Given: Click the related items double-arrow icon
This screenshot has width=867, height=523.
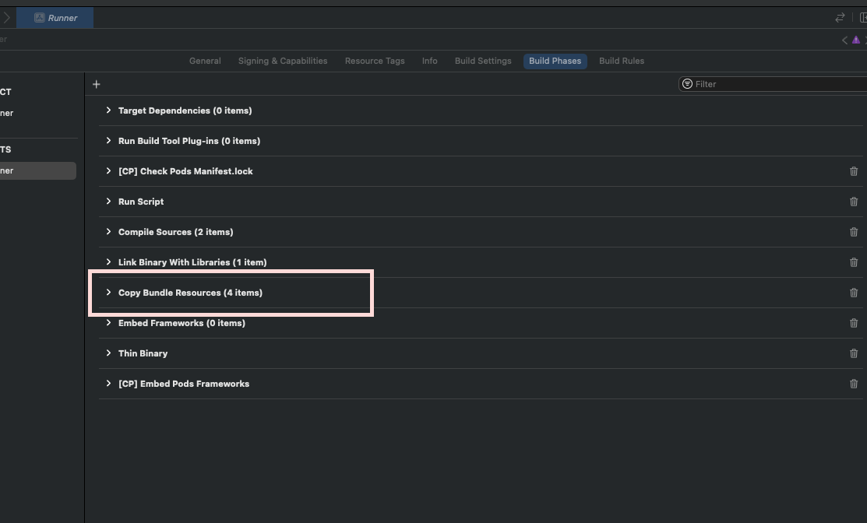Looking at the screenshot, I should pyautogui.click(x=840, y=16).
